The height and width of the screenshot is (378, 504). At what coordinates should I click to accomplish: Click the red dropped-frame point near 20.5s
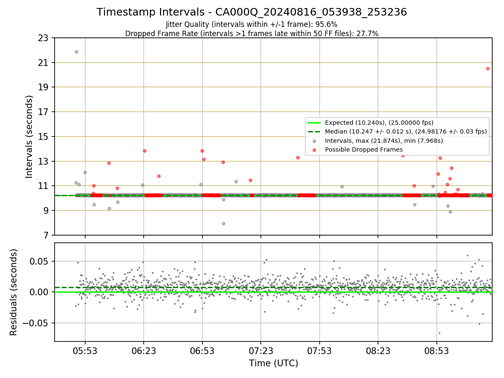pyautogui.click(x=488, y=68)
